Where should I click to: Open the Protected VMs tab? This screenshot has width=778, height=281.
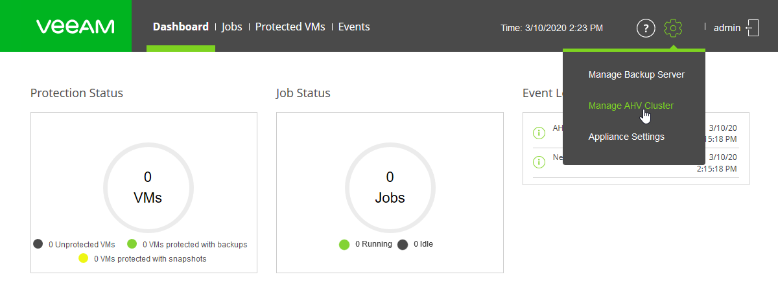pyautogui.click(x=290, y=27)
